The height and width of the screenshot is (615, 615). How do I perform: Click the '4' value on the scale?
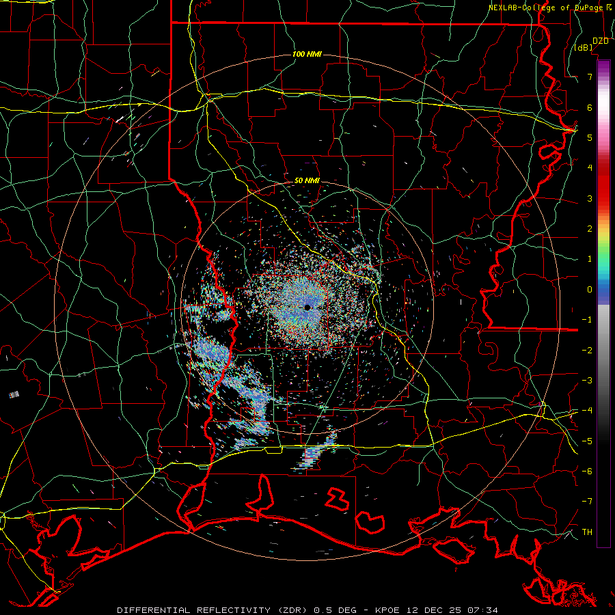[590, 168]
